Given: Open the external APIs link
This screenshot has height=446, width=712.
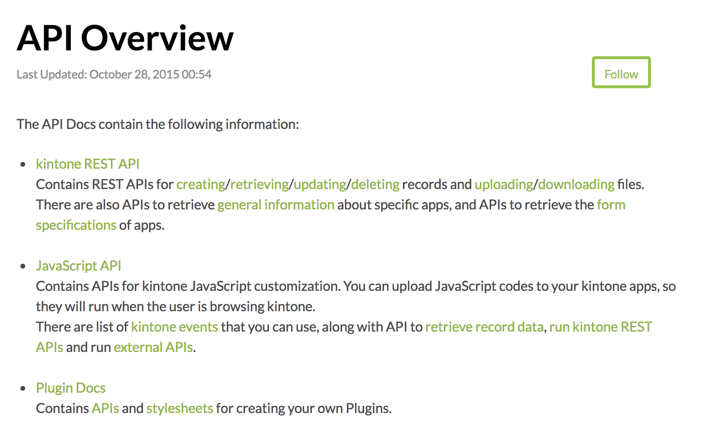Looking at the screenshot, I should tap(154, 347).
